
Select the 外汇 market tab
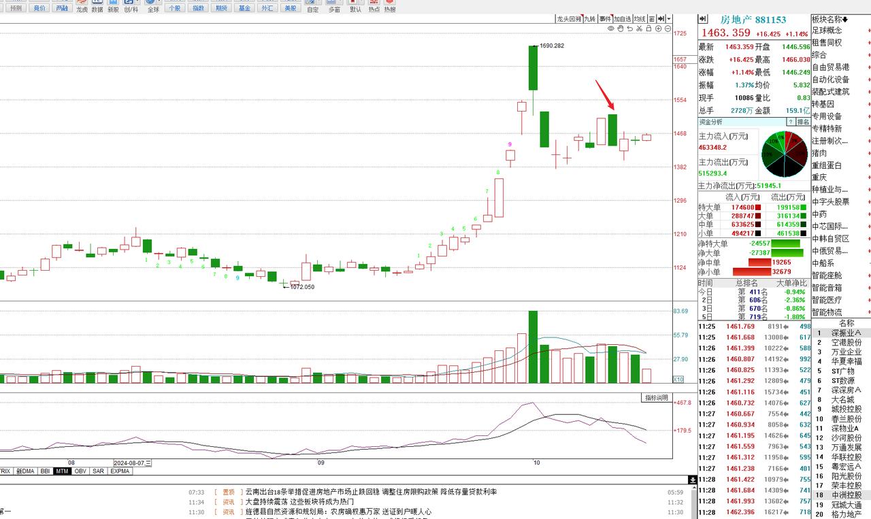point(267,8)
